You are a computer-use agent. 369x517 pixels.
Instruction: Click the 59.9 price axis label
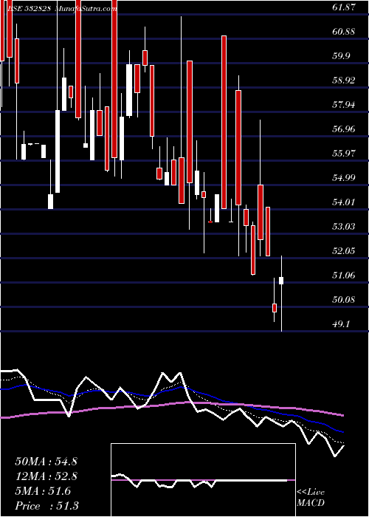[341, 56]
